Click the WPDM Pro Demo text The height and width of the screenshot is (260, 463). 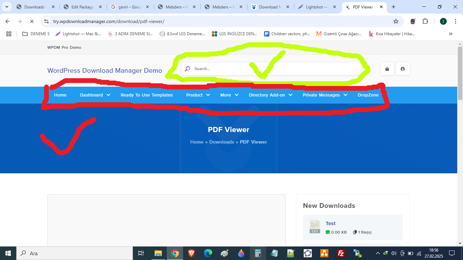coord(64,47)
